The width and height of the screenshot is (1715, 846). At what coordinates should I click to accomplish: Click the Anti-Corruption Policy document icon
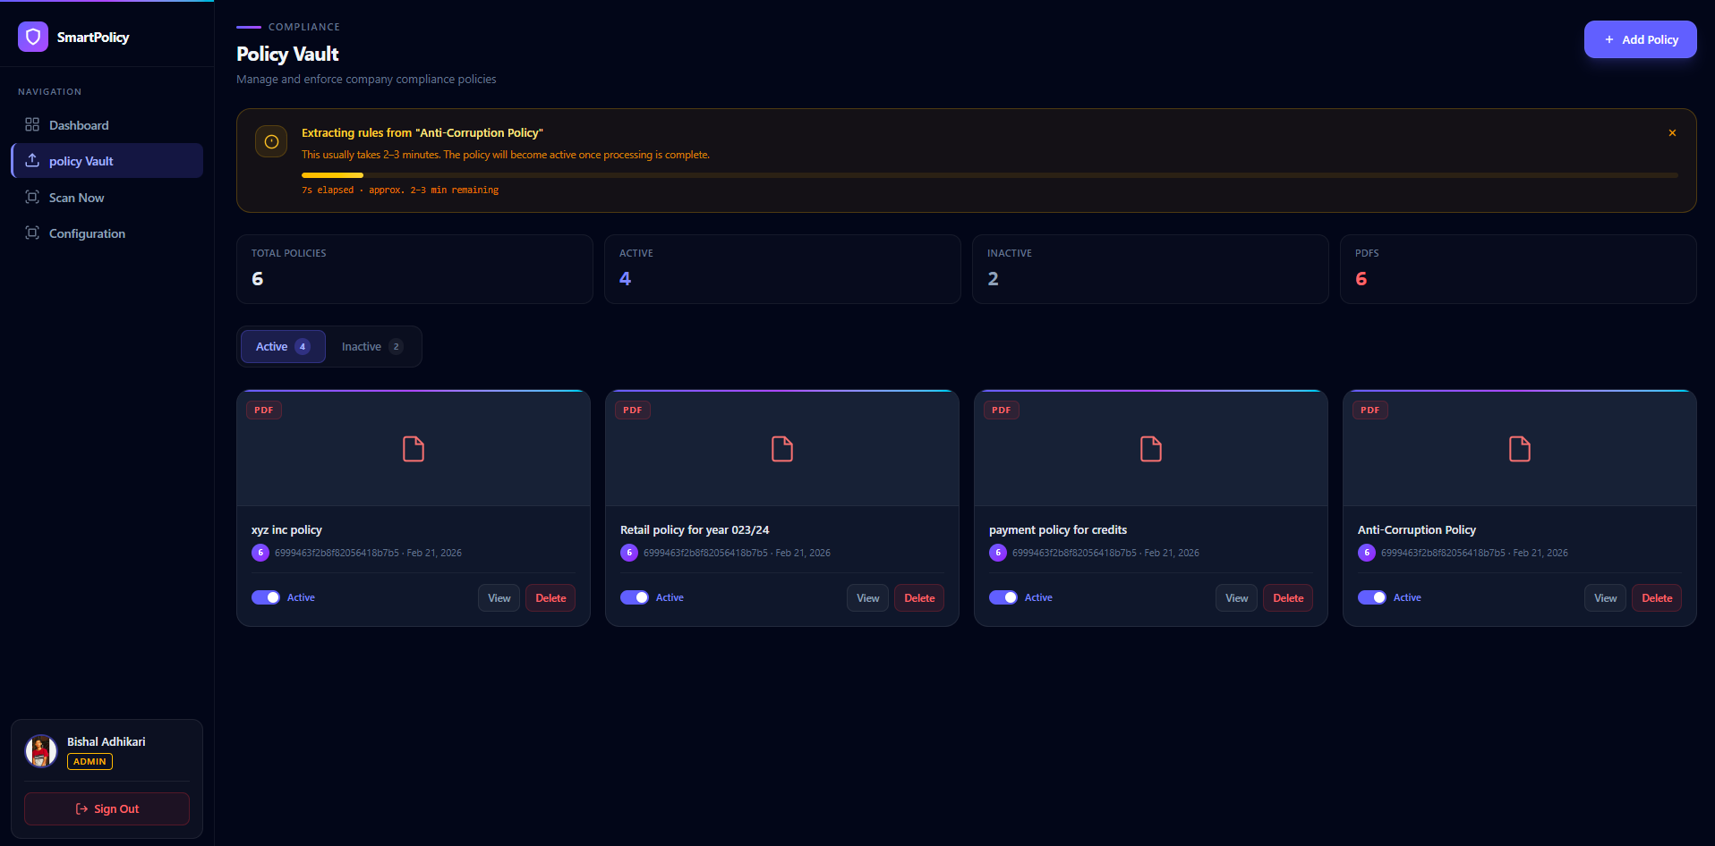(x=1519, y=449)
